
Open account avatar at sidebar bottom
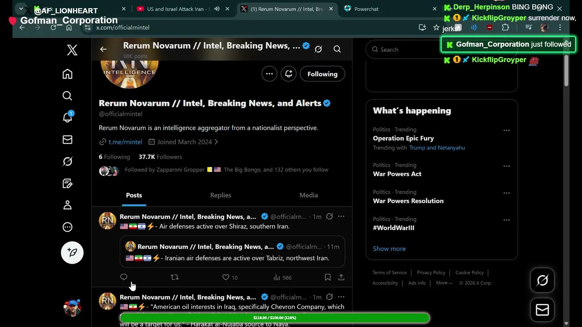point(72,307)
